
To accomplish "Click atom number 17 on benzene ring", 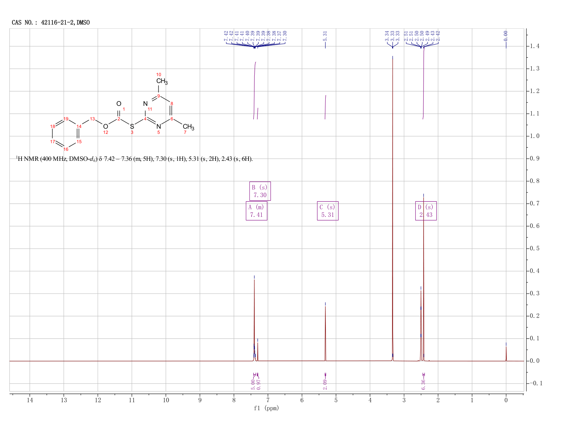I will (53, 142).
